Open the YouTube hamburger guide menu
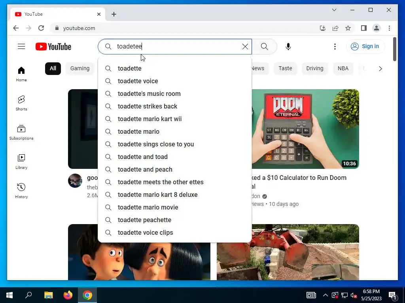Viewport: 405px width, 303px height. [x=21, y=47]
